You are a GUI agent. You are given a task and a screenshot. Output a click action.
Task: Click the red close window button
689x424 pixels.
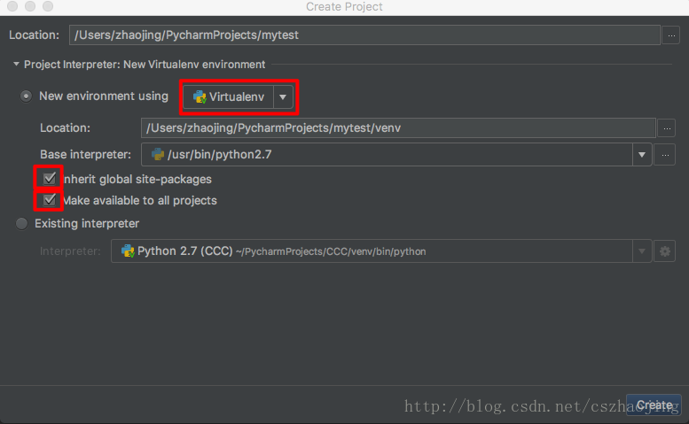click(x=12, y=6)
